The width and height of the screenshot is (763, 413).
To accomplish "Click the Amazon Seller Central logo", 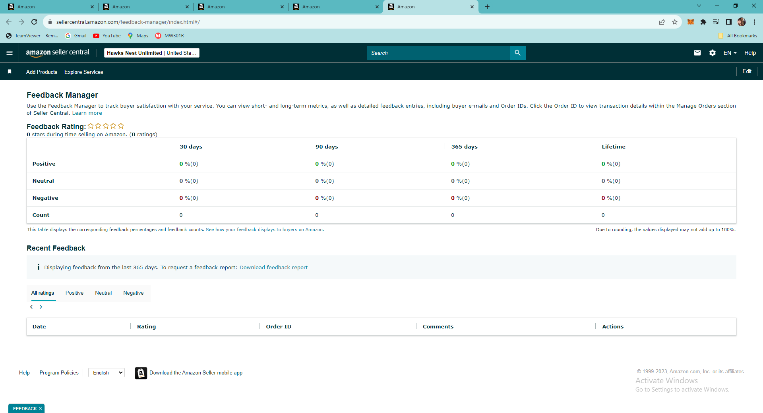I will [x=58, y=53].
